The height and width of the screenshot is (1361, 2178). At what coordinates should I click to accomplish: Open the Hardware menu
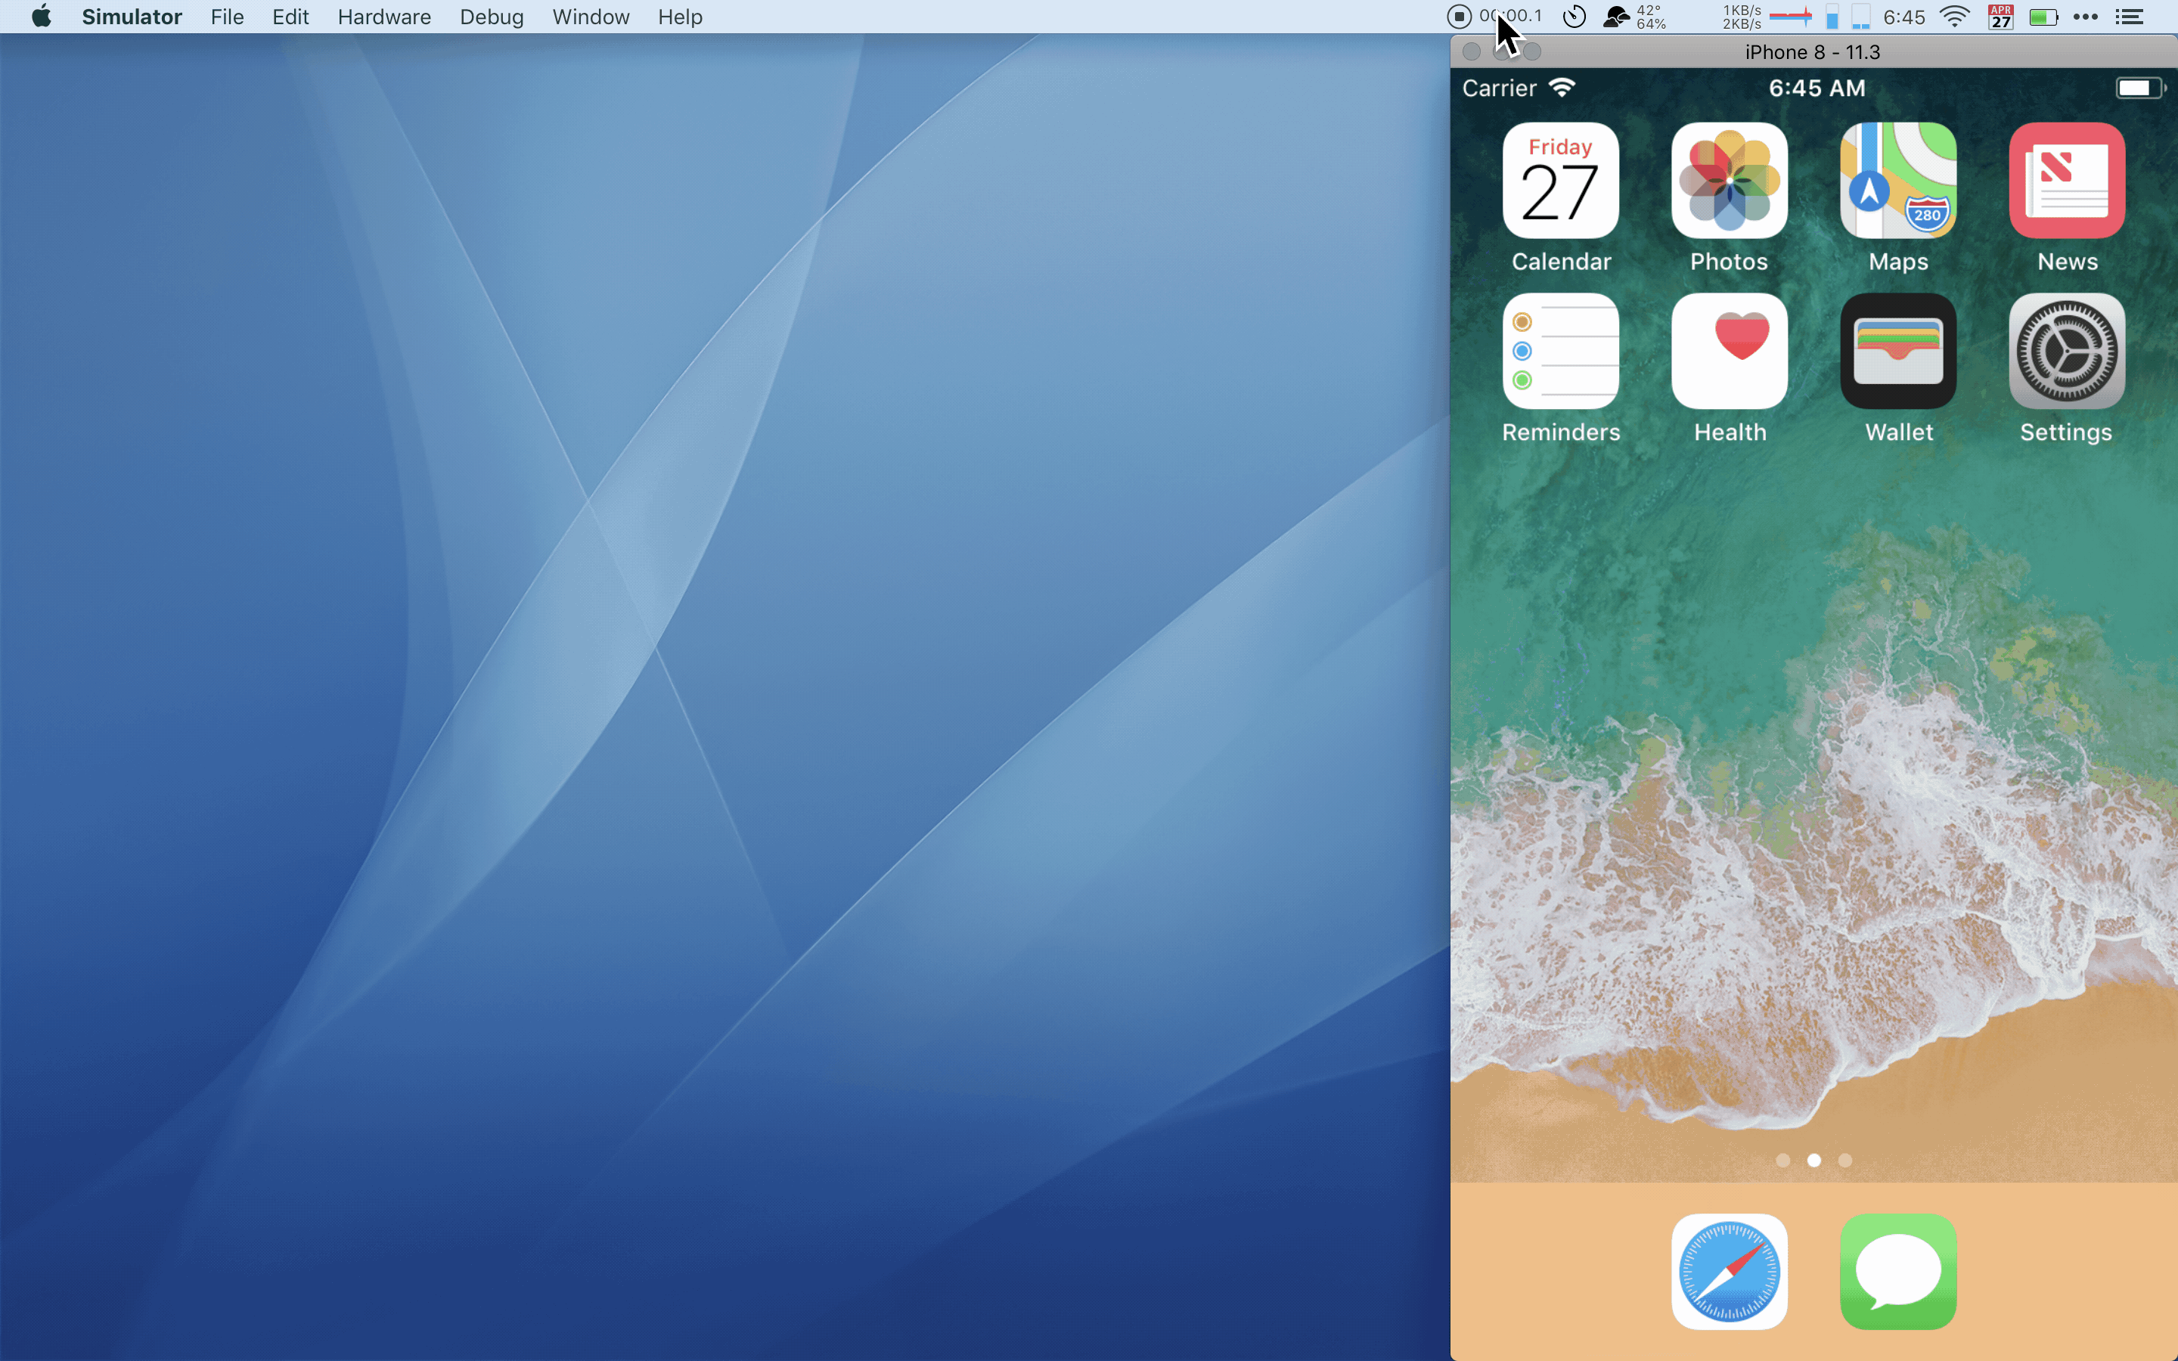tap(384, 17)
